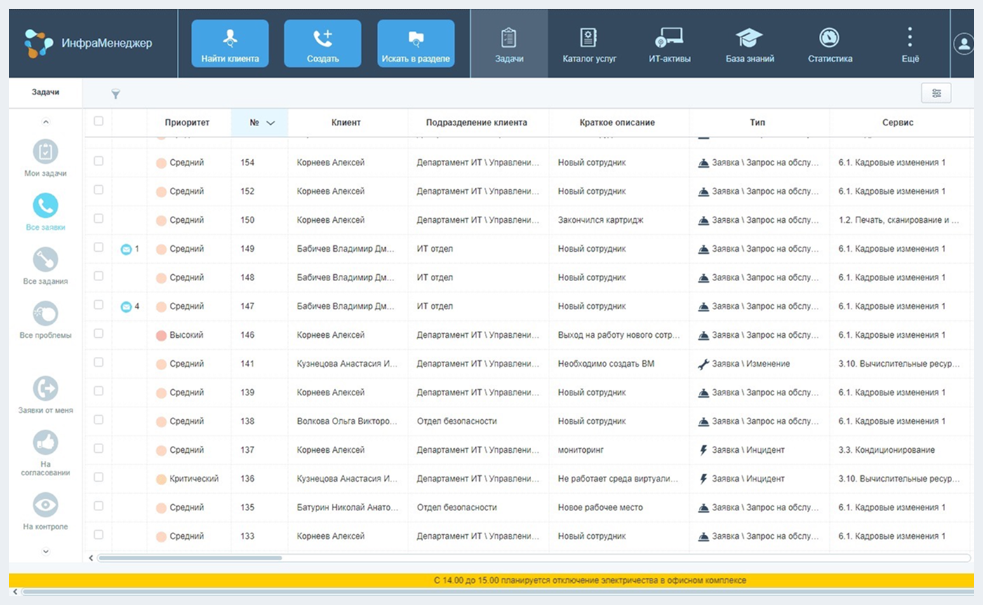The height and width of the screenshot is (605, 983).
Task: Tick checkbox for request 141
Action: point(98,362)
